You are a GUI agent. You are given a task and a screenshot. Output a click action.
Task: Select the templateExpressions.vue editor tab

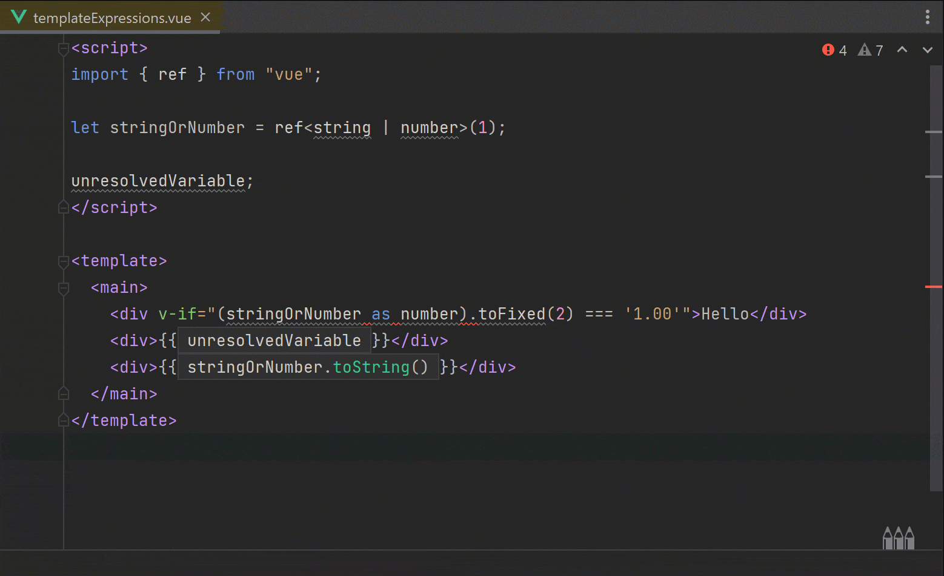(112, 18)
